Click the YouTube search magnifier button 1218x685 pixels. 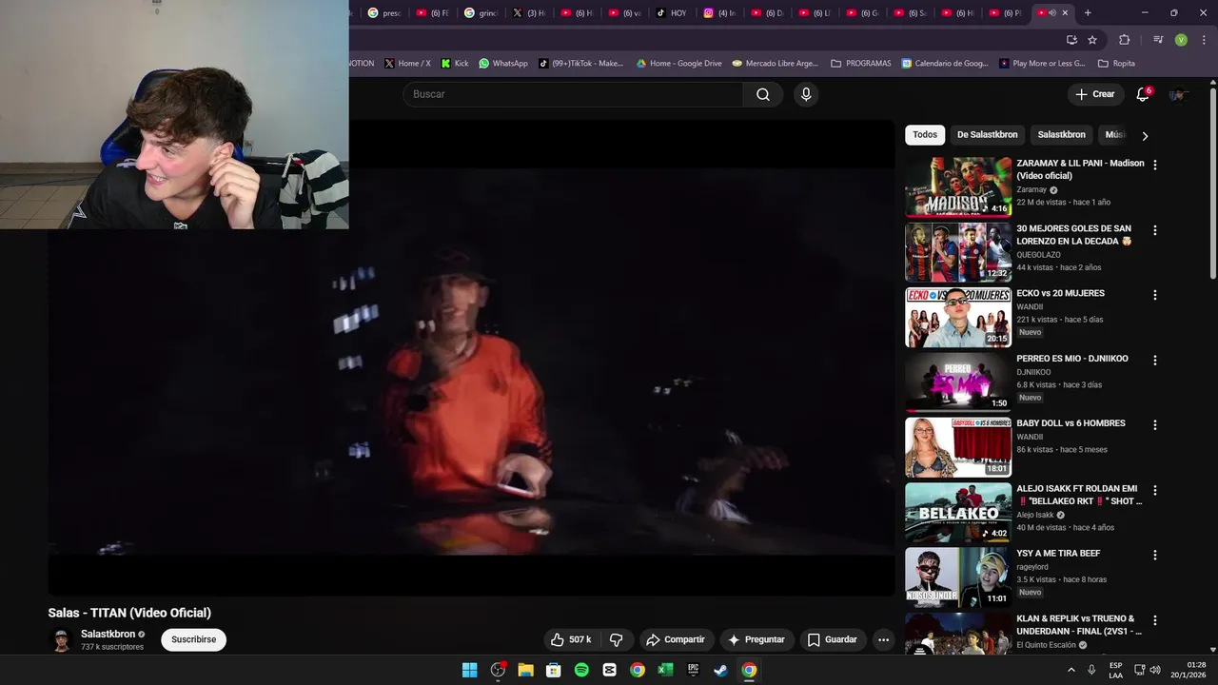tap(762, 94)
